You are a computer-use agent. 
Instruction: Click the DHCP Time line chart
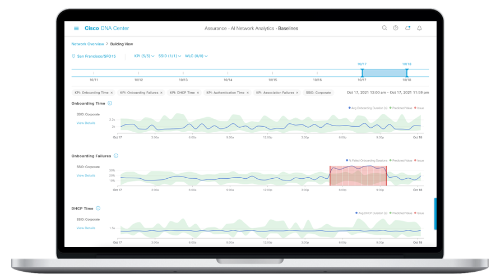click(x=271, y=229)
